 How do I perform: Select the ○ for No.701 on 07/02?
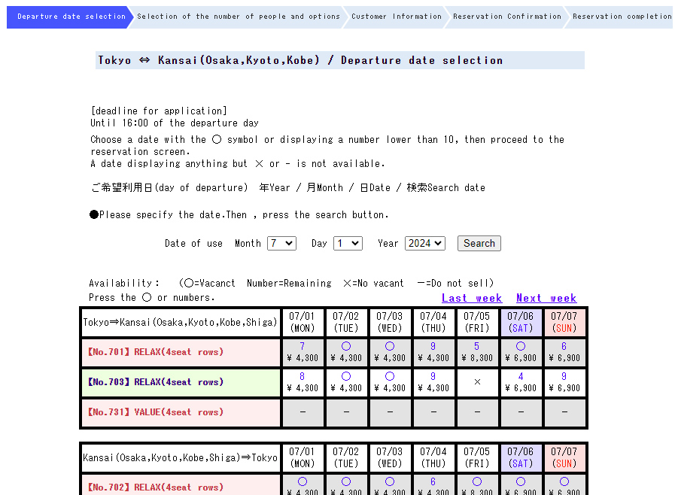(346, 347)
